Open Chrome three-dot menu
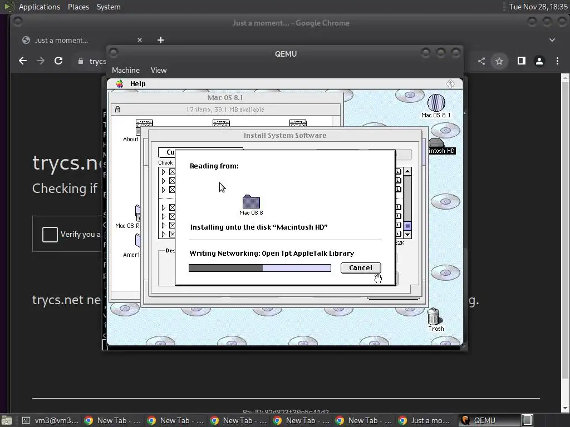The image size is (570, 427). coord(557,61)
